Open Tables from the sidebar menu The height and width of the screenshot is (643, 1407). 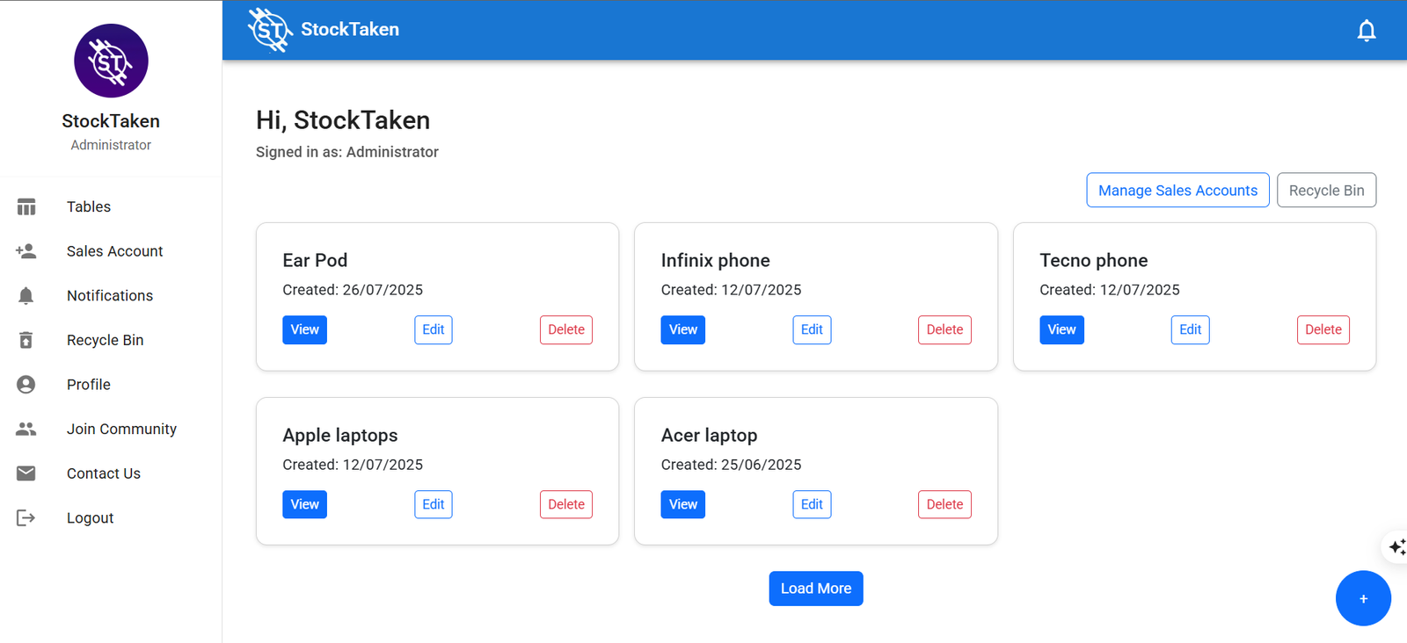pos(89,207)
